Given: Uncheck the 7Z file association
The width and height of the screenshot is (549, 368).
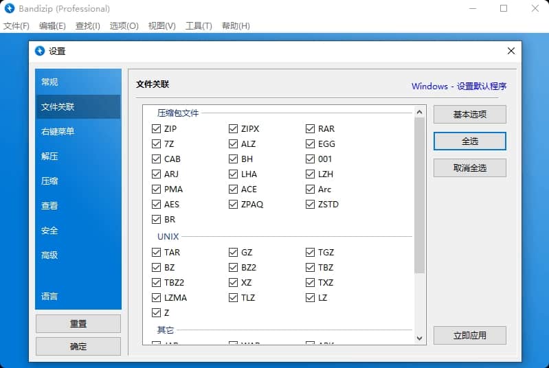Looking at the screenshot, I should pos(156,143).
